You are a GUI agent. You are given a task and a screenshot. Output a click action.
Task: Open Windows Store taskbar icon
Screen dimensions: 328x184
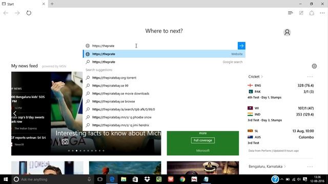tap(135, 179)
